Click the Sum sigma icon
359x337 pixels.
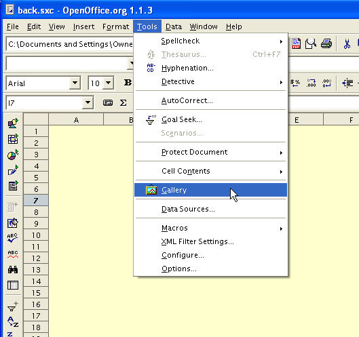(x=124, y=102)
